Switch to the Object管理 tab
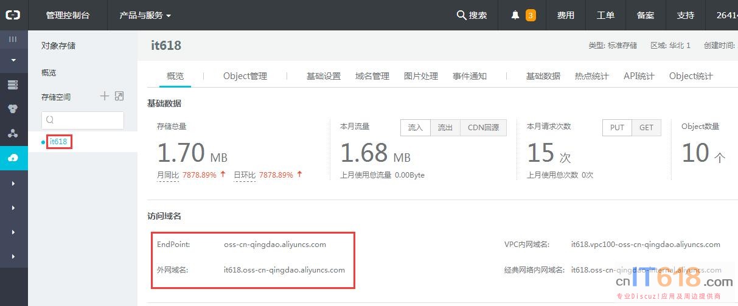Viewport: 738px width, 306px height. click(x=245, y=76)
